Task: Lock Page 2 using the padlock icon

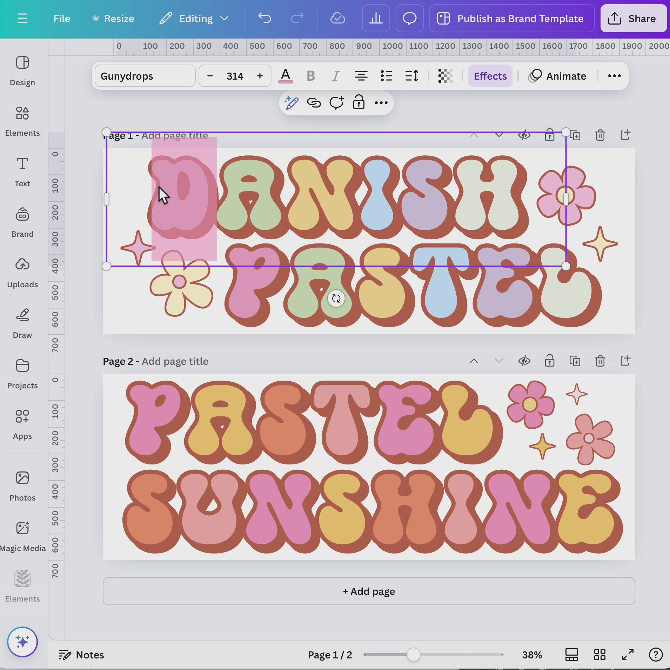Action: 549,361
